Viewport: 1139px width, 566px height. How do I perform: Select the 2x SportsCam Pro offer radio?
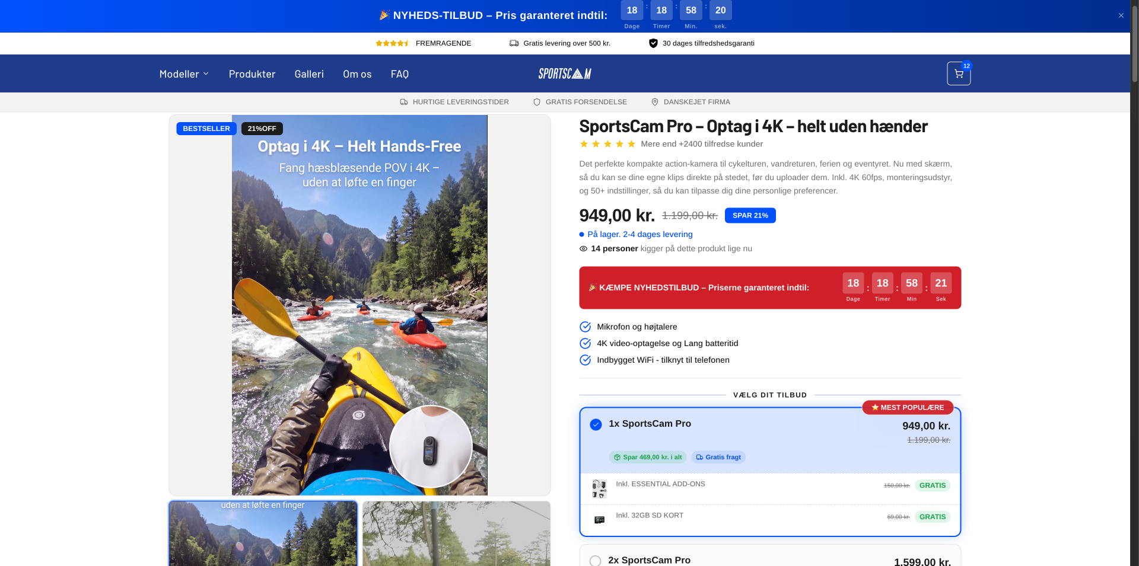[x=596, y=561]
